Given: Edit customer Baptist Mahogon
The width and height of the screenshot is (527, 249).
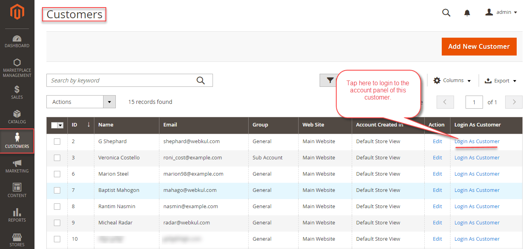Looking at the screenshot, I should coord(437,190).
